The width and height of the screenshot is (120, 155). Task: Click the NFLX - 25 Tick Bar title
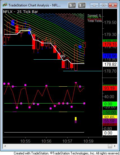pos(20,12)
